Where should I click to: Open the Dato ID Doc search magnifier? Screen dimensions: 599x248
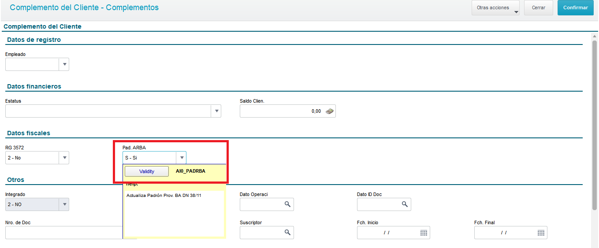405,204
